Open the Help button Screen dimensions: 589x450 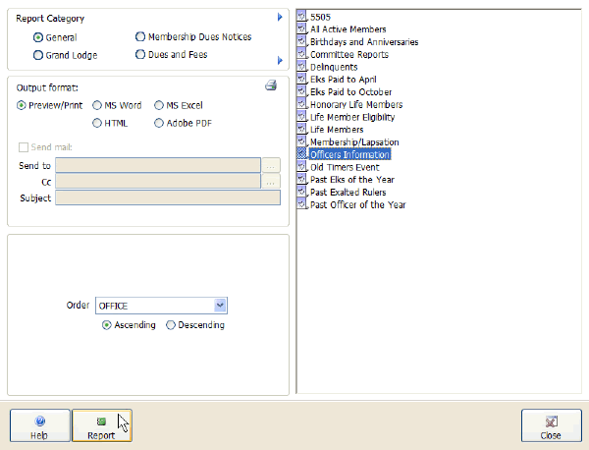(39, 426)
